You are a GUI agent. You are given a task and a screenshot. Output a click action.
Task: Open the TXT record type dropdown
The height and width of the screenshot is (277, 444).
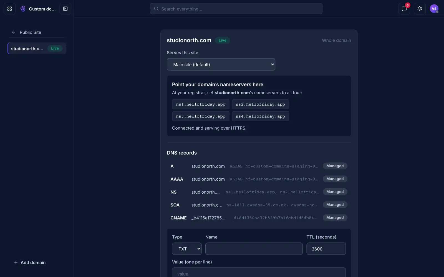(187, 249)
